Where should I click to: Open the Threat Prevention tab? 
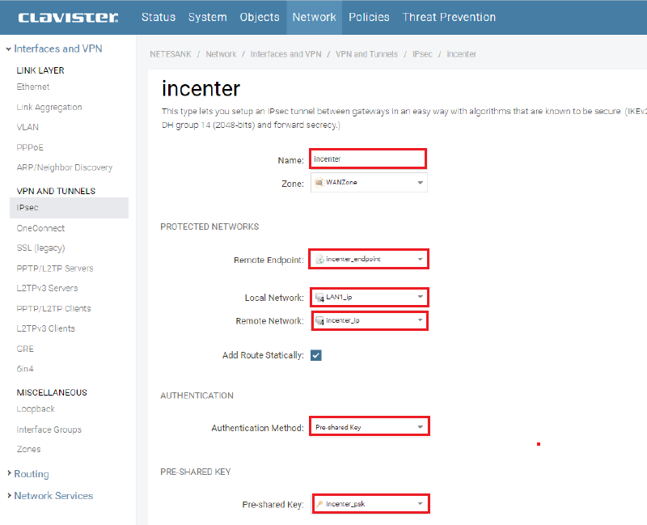point(449,17)
